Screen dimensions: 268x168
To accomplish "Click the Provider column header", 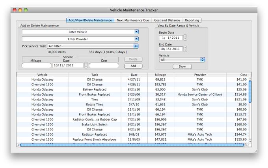I will [x=200, y=74].
